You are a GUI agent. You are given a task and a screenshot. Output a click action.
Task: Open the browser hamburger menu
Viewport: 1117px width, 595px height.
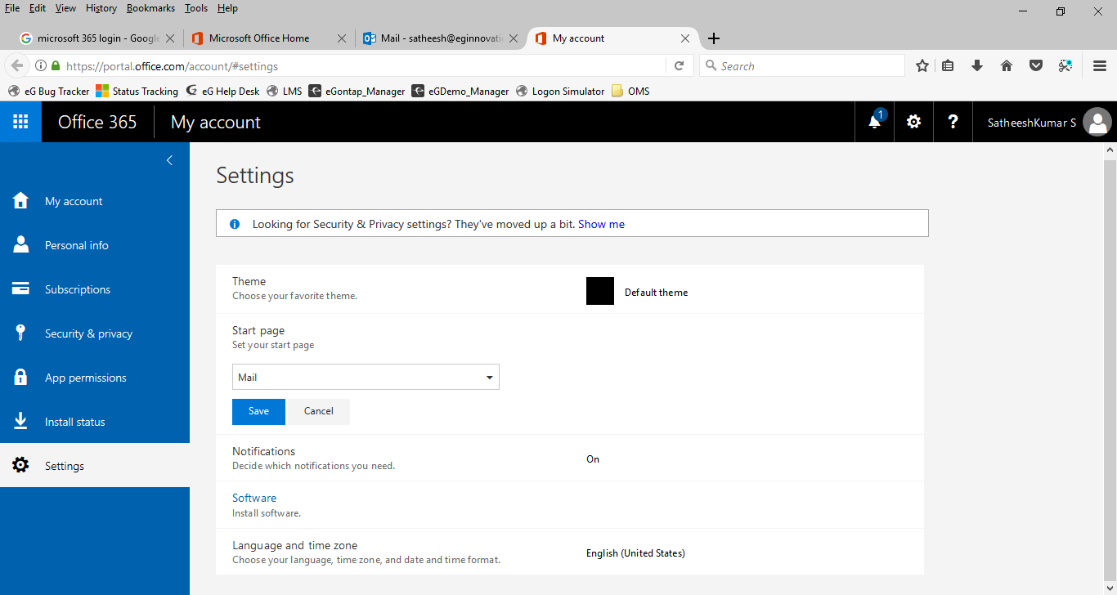pyautogui.click(x=1100, y=66)
